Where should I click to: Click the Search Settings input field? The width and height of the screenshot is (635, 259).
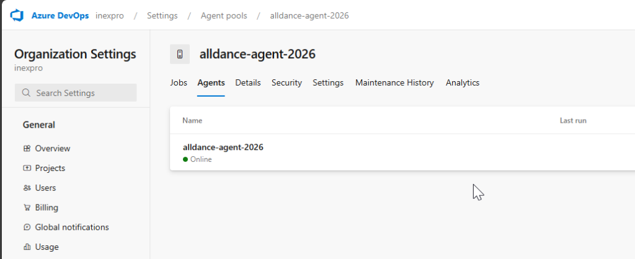(81, 93)
